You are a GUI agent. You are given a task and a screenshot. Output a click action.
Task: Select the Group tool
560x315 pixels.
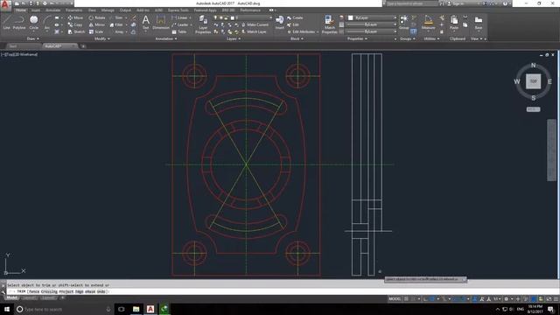(404, 22)
